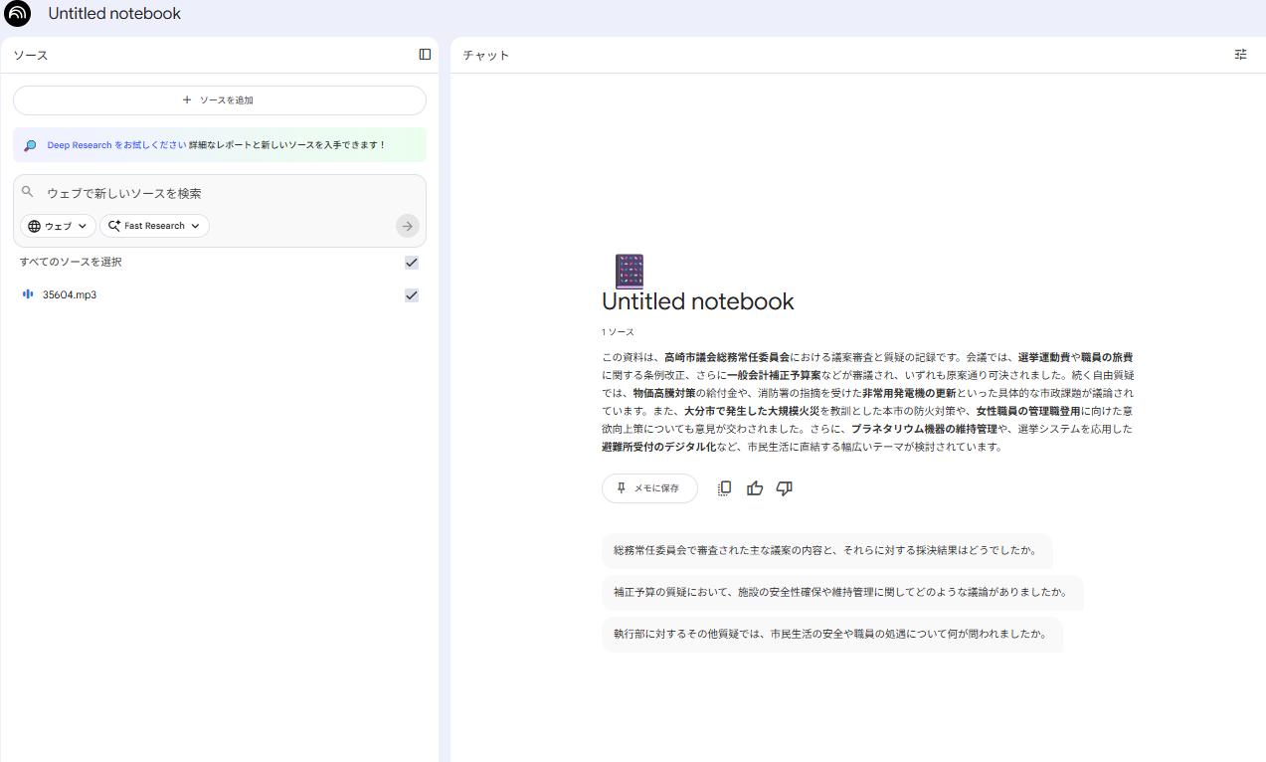Toggle the すべてのソースを選択 checkbox

click(x=412, y=263)
